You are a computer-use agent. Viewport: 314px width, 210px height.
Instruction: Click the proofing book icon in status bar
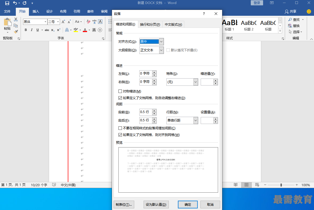[54, 185]
